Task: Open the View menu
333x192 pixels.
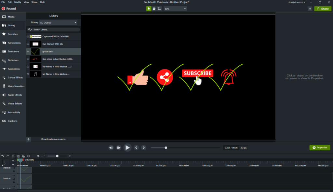Action: pos(26,2)
